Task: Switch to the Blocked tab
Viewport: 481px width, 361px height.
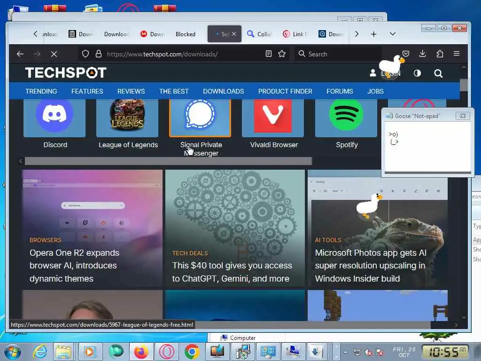Action: (x=185, y=34)
